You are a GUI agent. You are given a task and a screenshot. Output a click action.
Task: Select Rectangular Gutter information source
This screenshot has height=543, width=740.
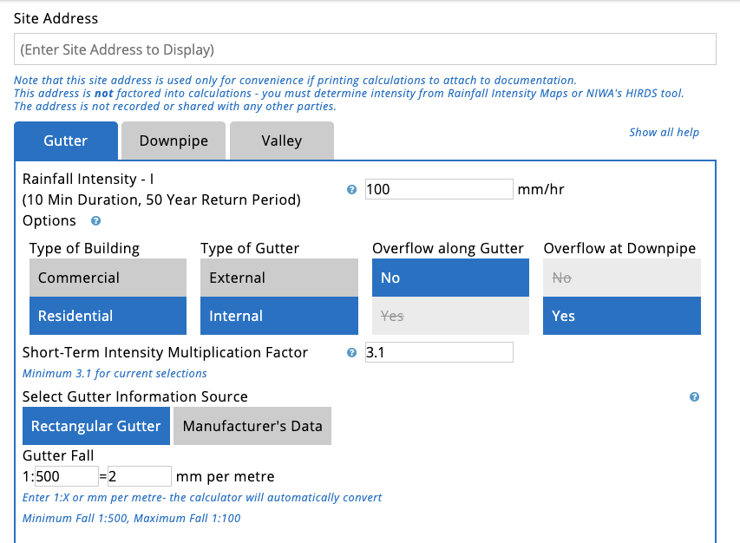96,426
